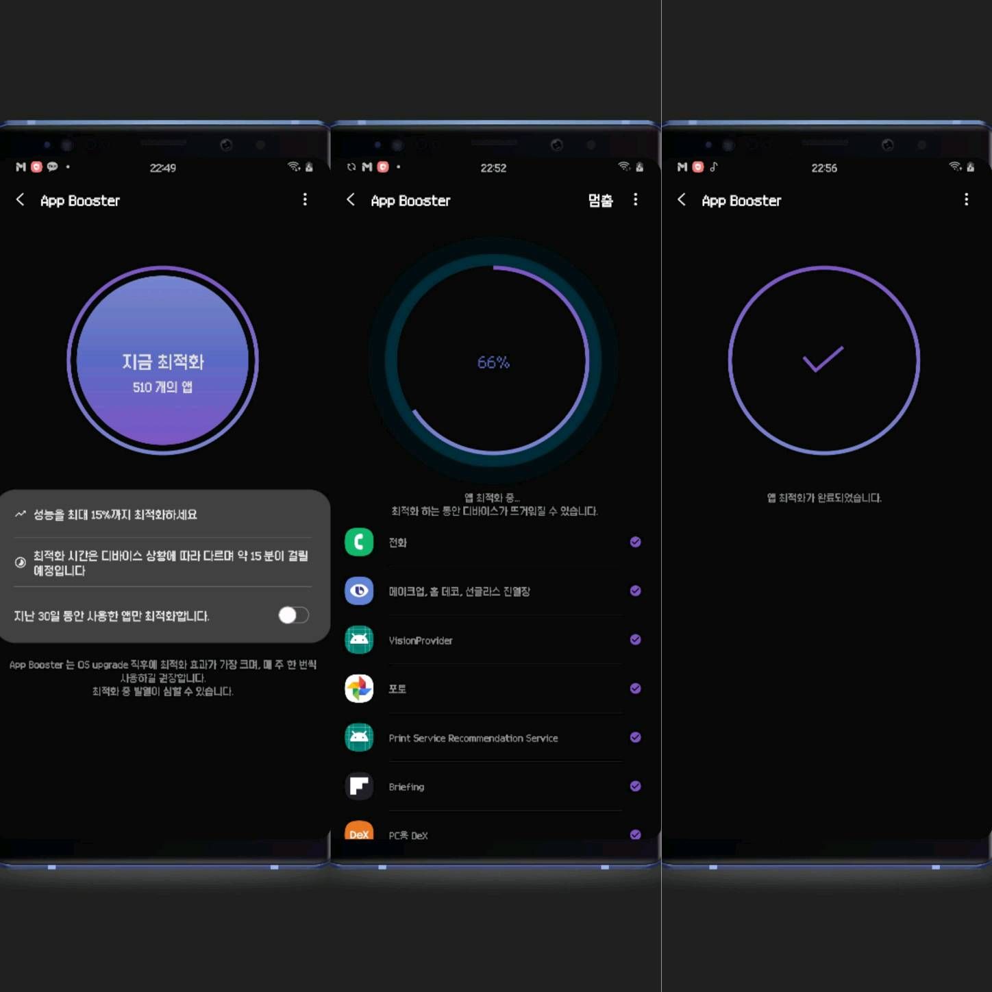Select the Briefing app icon
Viewport: 992px width, 992px height.
[359, 786]
